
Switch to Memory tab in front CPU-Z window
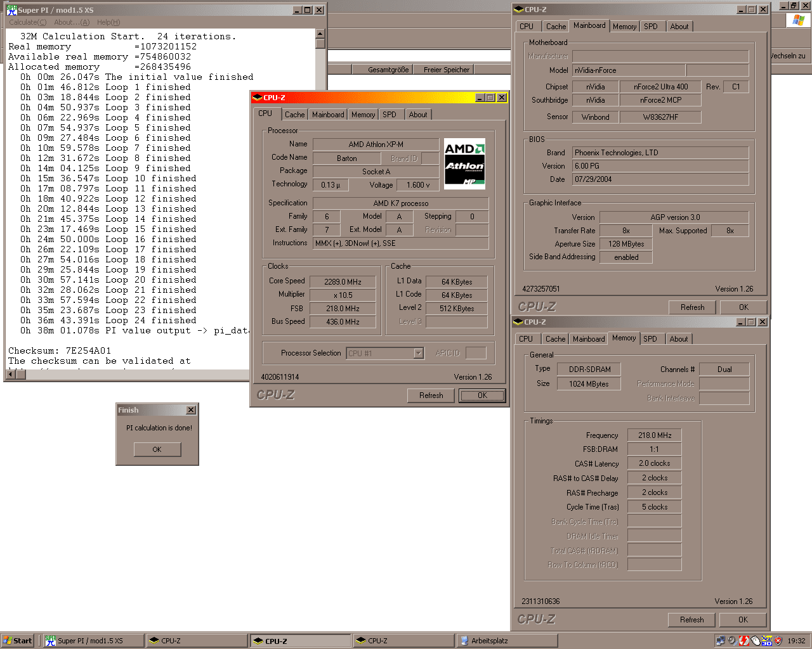click(x=363, y=115)
